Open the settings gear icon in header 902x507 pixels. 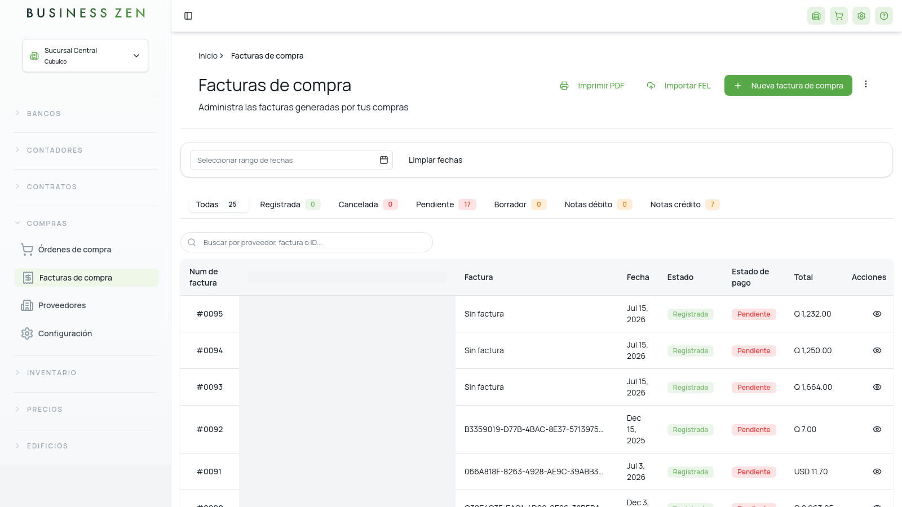click(861, 16)
